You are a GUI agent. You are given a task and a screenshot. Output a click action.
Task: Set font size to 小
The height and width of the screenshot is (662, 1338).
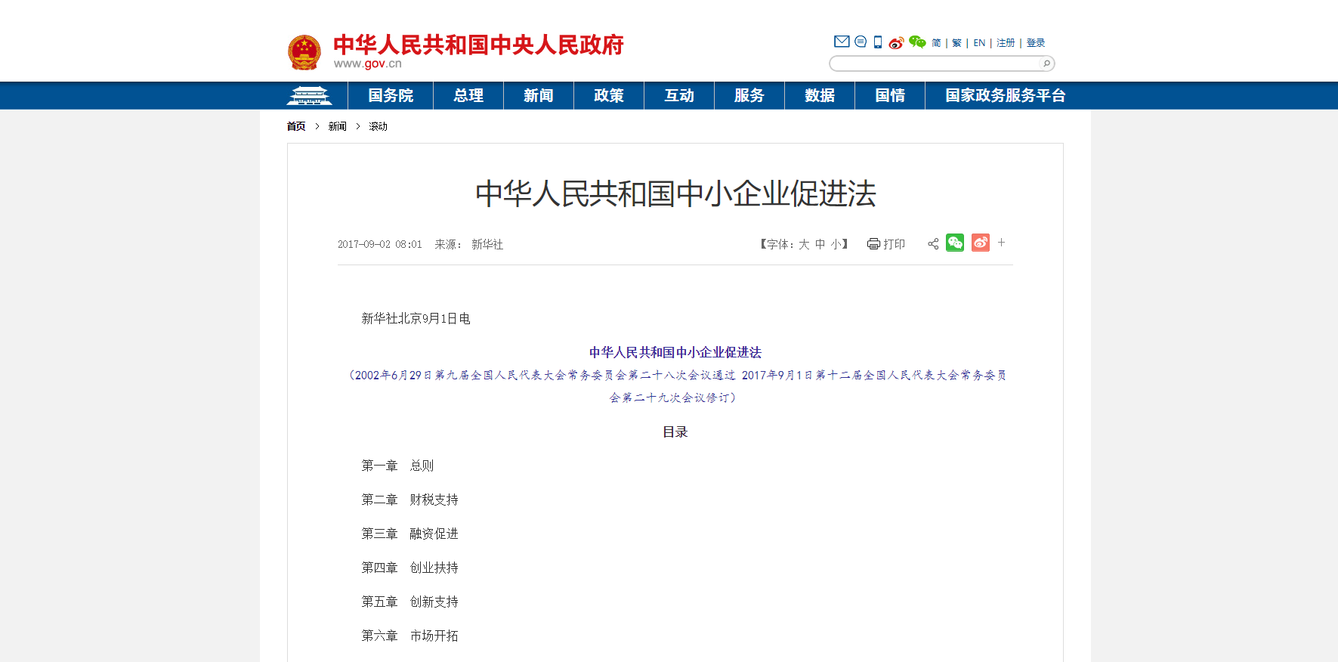click(x=836, y=244)
